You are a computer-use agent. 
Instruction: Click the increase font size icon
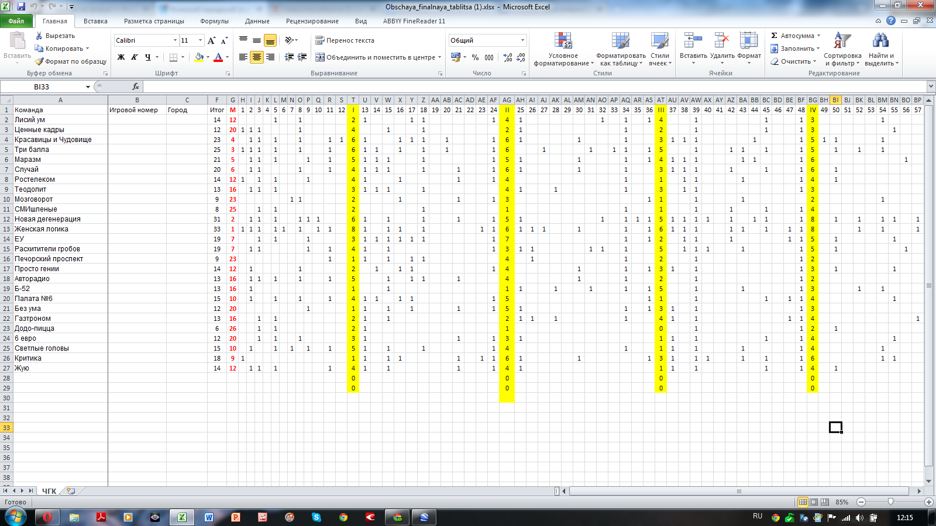coord(212,40)
